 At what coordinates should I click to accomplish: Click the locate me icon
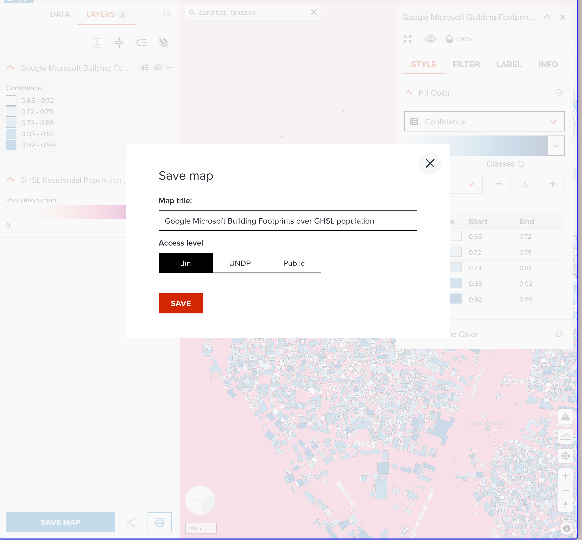click(x=565, y=456)
